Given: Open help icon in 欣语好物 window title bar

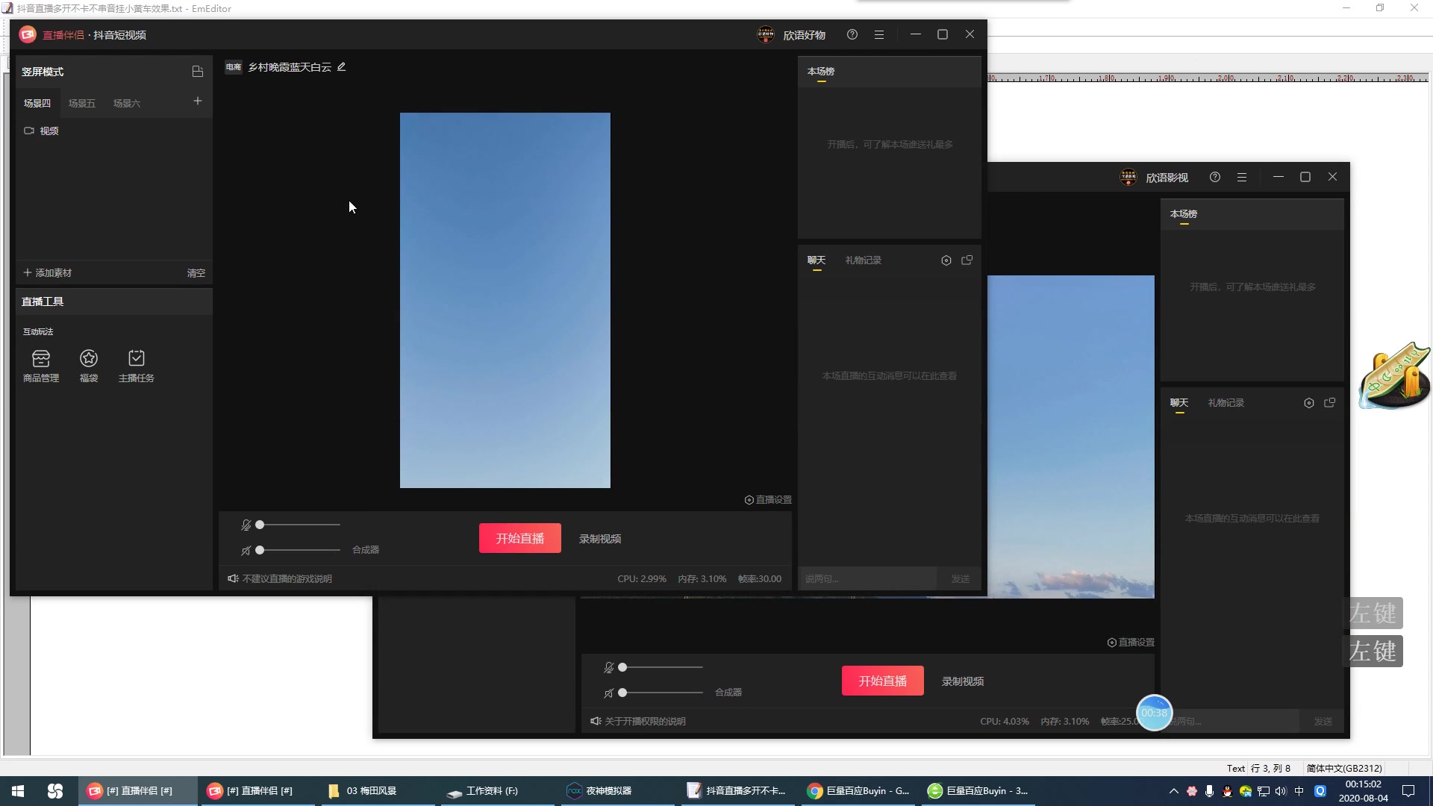Looking at the screenshot, I should tap(852, 34).
